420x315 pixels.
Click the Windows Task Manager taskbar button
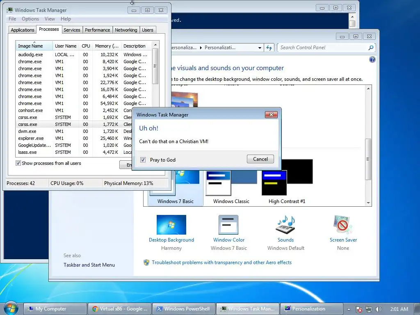coord(248,309)
